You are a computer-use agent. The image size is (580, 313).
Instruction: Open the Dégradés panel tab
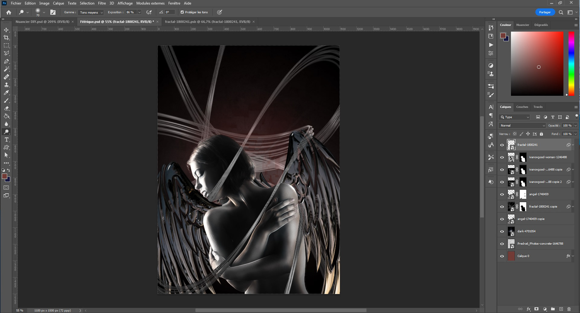[541, 25]
